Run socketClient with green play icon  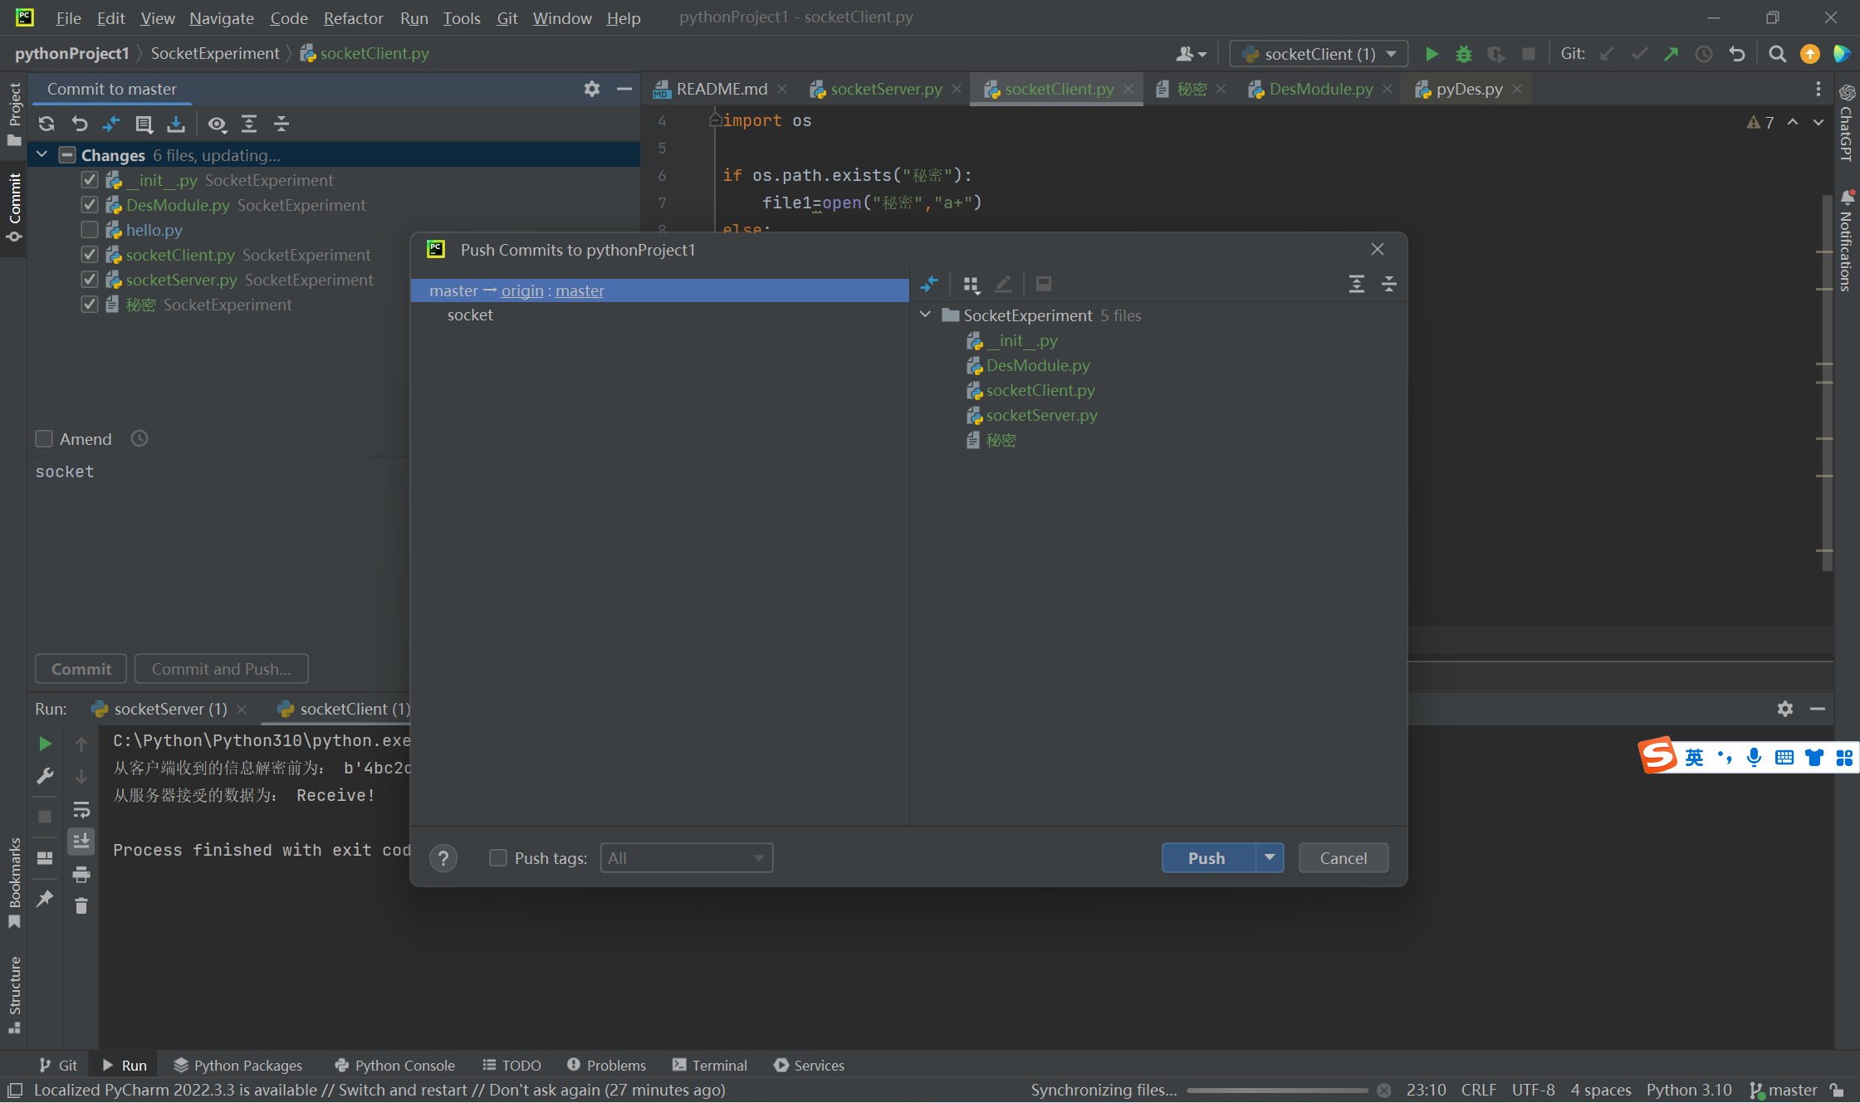click(x=1431, y=54)
